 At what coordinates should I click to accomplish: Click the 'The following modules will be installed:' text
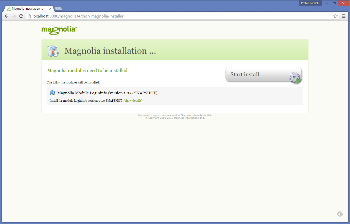[x=73, y=82]
